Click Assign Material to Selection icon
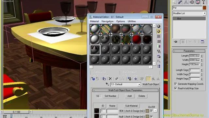Image resolution: width=209 pixels, height=118 pixels. [x=104, y=79]
